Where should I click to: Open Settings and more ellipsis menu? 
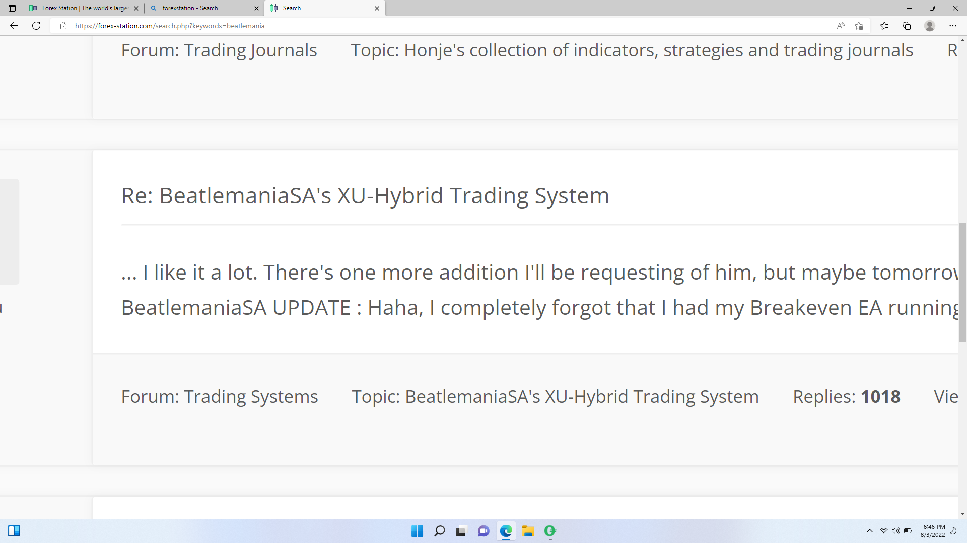click(x=952, y=26)
